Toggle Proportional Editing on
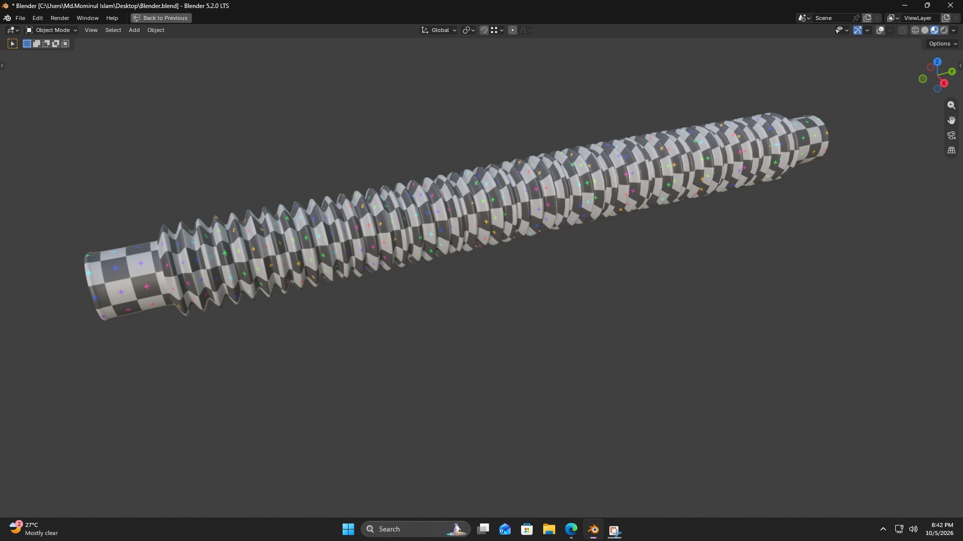 tap(513, 31)
